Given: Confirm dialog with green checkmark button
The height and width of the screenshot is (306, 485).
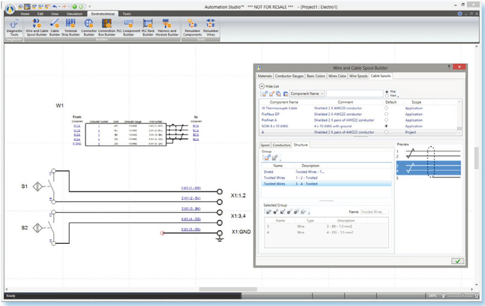Looking at the screenshot, I should pos(457,261).
